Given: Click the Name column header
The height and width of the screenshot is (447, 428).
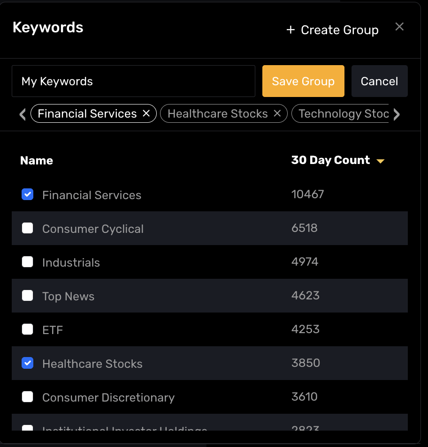Looking at the screenshot, I should click(37, 161).
